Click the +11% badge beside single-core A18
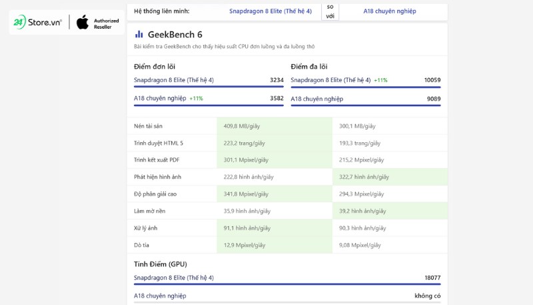The width and height of the screenshot is (533, 305). [196, 99]
